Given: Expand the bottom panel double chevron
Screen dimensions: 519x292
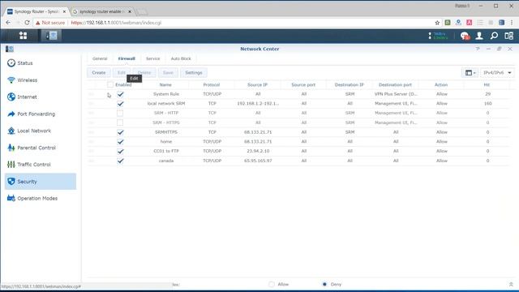Looking at the screenshot, I should click(x=511, y=285).
